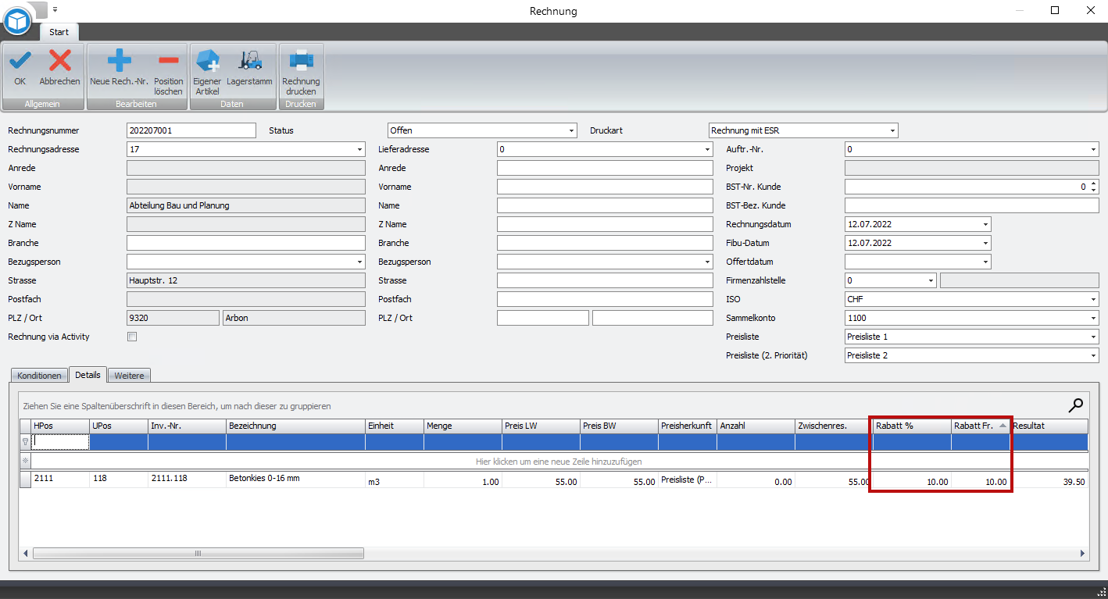
Task: Switch to the Konditionen tab
Action: pyautogui.click(x=39, y=376)
